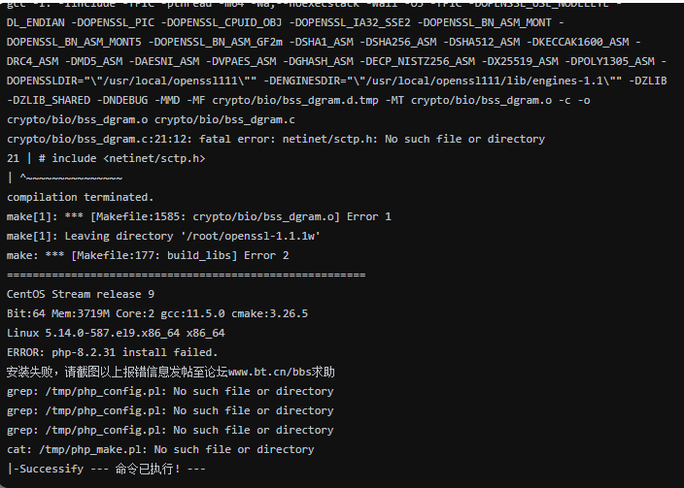The height and width of the screenshot is (488, 684).
Task: Click 'CentOS Stream release 9' text
Action: tap(81, 294)
